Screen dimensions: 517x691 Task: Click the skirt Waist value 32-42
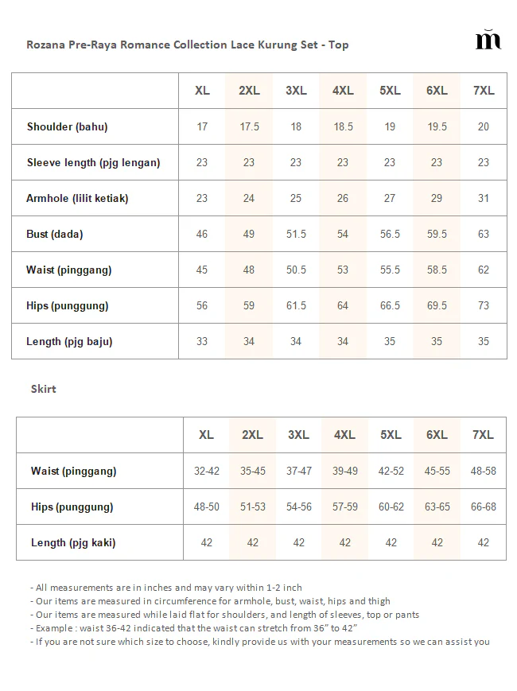[x=207, y=471]
